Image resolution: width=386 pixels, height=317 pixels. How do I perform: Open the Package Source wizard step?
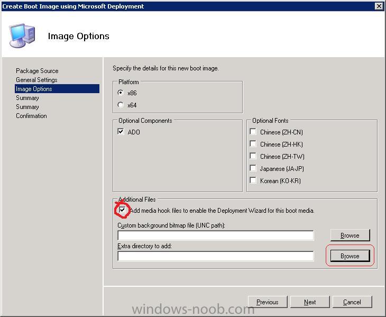click(37, 71)
